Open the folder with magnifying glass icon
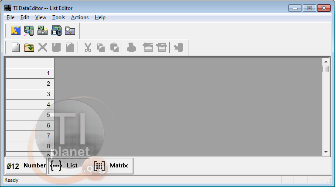 [x=70, y=31]
